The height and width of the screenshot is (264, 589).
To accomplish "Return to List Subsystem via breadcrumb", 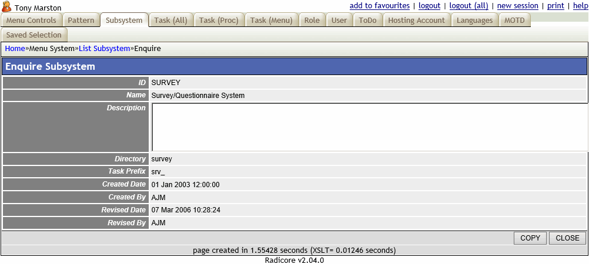I will point(104,49).
